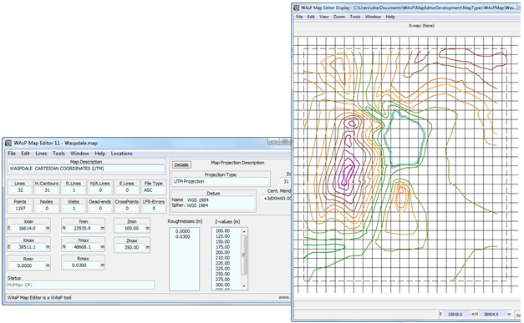Click the Details button
This screenshot has width=524, height=323.
tap(181, 164)
